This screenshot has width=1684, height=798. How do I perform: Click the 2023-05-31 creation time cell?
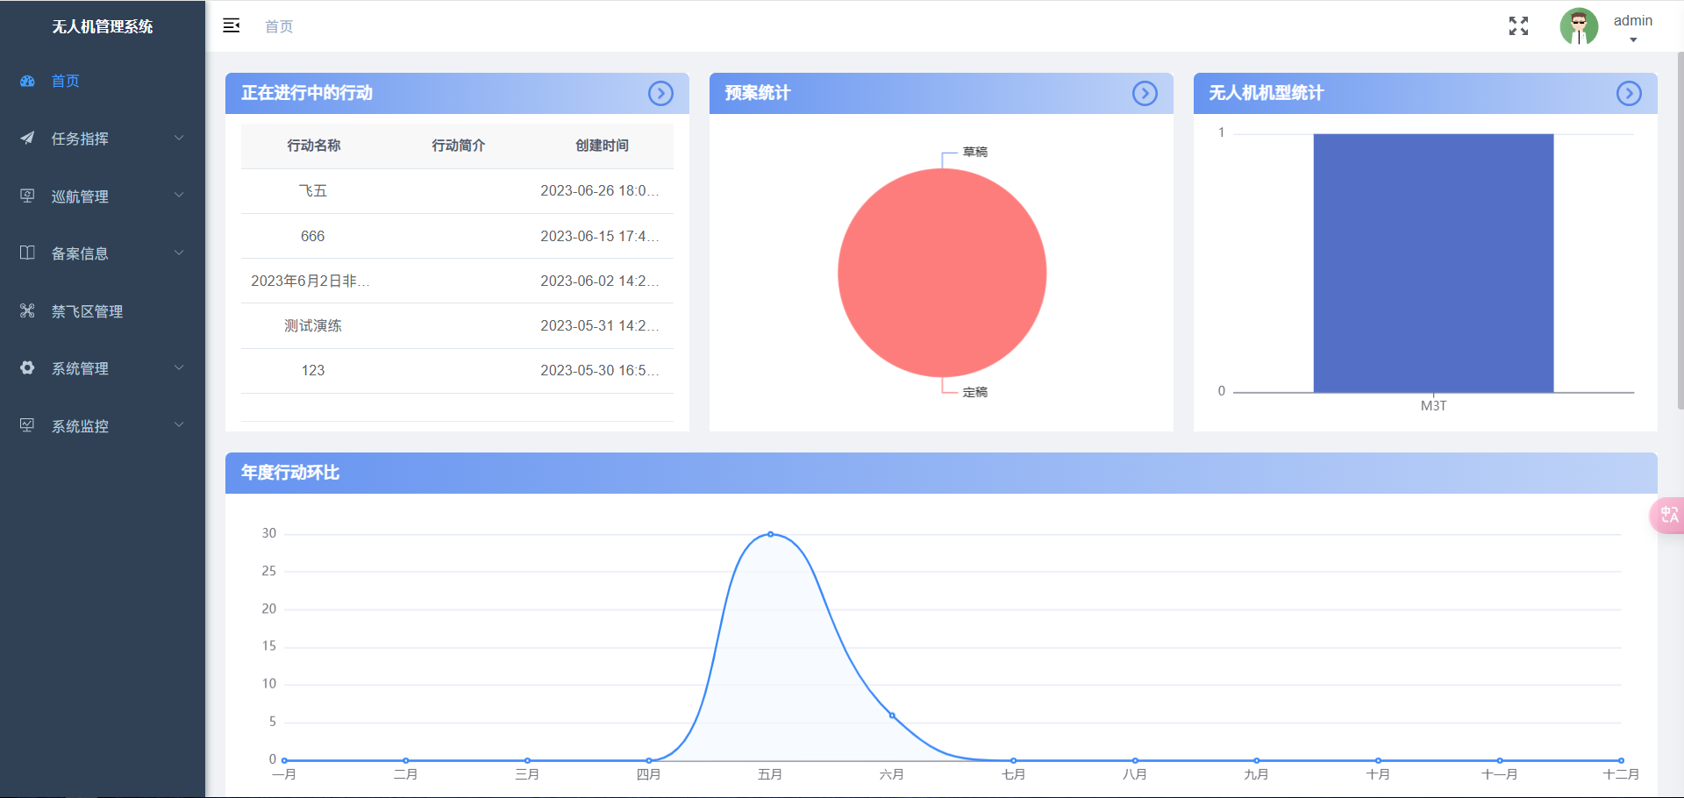coord(600,325)
